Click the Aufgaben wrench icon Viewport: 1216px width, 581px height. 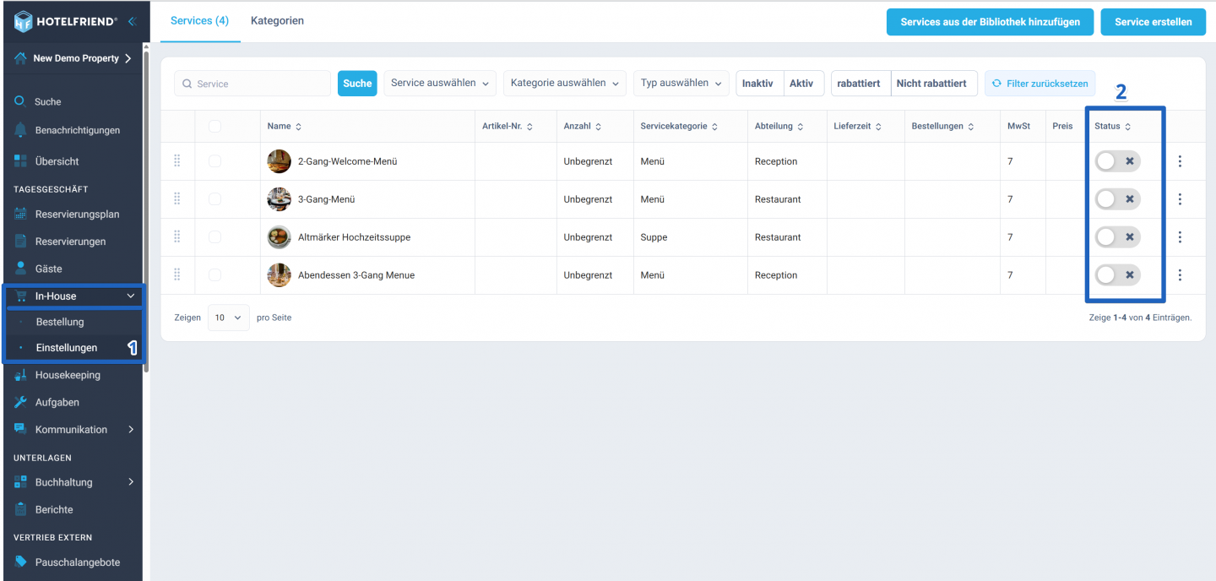(20, 402)
